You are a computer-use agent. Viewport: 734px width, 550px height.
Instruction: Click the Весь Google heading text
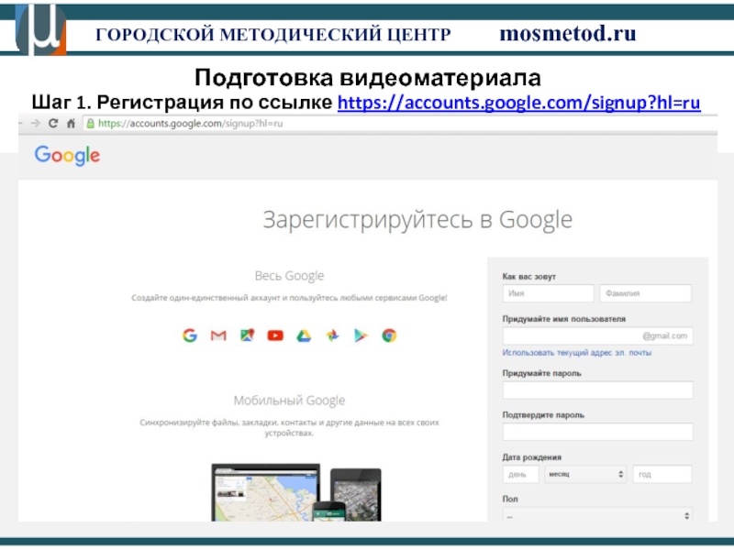pyautogui.click(x=289, y=276)
